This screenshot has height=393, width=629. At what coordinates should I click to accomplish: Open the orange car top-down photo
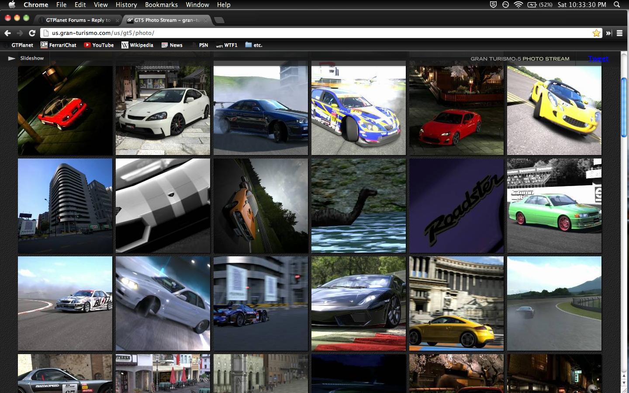261,206
